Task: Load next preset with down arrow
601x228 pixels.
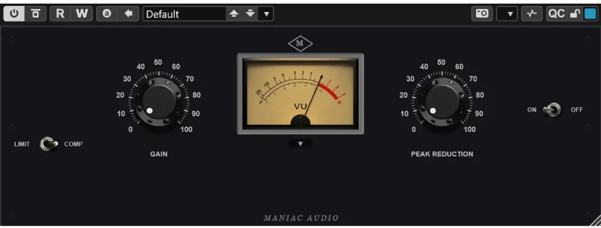Action: click(250, 14)
